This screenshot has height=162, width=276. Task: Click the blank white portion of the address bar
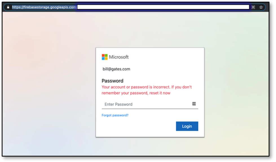point(163,7)
